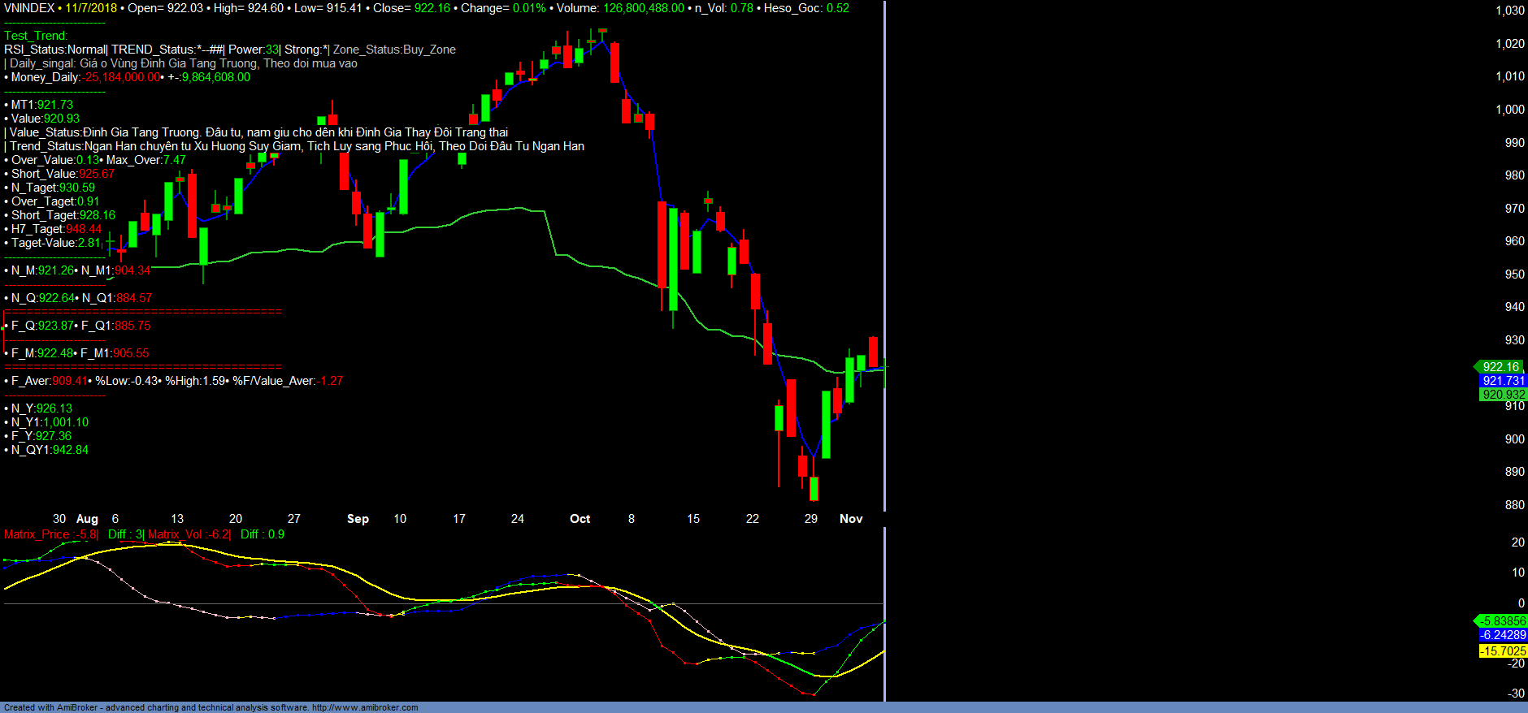1528x713 pixels.
Task: Click the VNINDEX symbol title
Action: 29,8
